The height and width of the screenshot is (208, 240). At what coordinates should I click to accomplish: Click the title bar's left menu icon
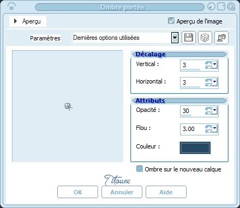(x=11, y=7)
